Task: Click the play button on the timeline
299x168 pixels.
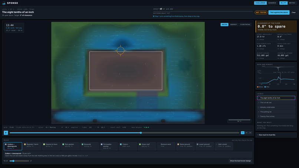Action: [x=6, y=133]
